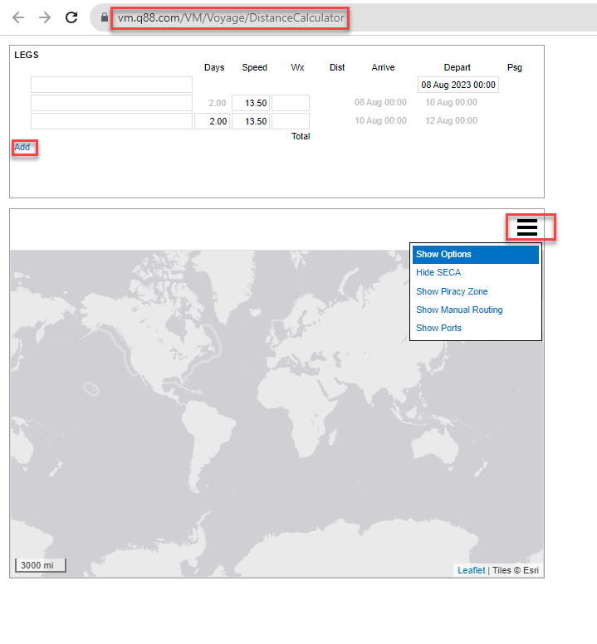The height and width of the screenshot is (644, 597).
Task: Toggle Hide SECA in map menu
Action: pos(438,273)
